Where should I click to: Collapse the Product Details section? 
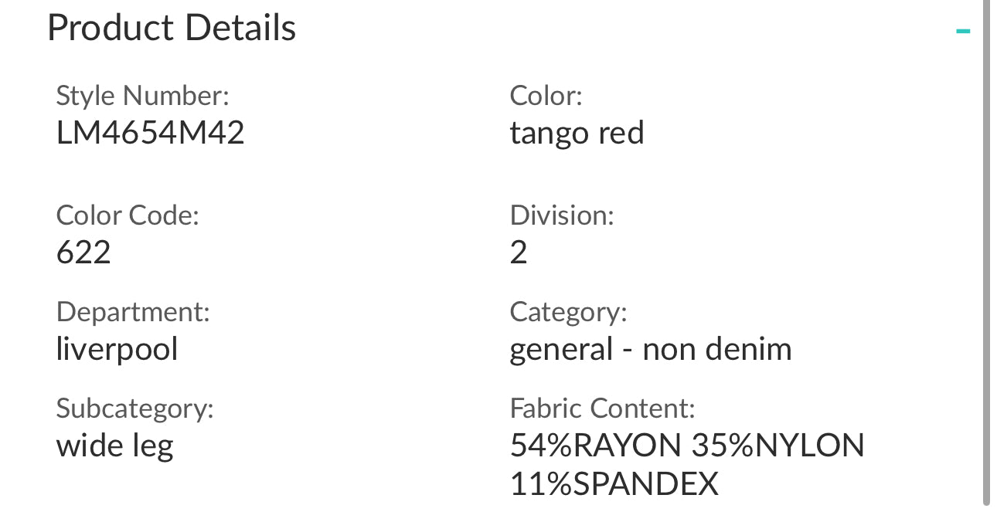(x=962, y=32)
